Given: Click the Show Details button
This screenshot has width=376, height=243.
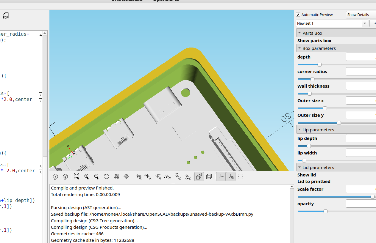Looking at the screenshot, I should click(358, 15).
